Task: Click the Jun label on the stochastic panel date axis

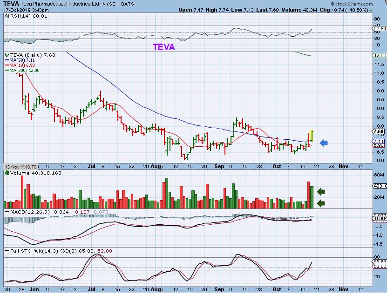Action: pyautogui.click(x=34, y=289)
